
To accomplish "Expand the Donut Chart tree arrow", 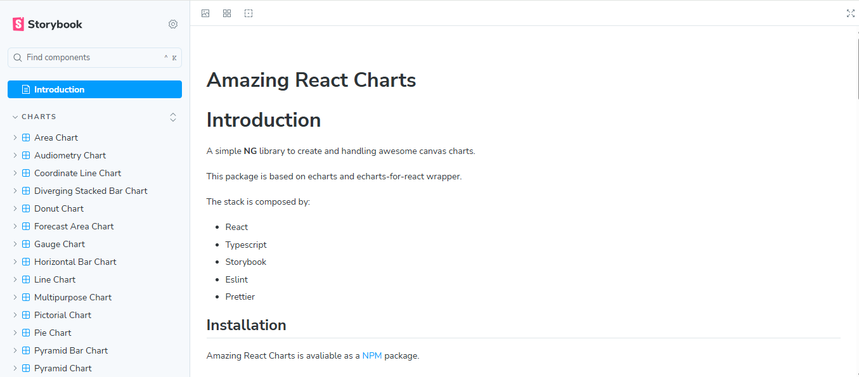I will click(x=15, y=208).
